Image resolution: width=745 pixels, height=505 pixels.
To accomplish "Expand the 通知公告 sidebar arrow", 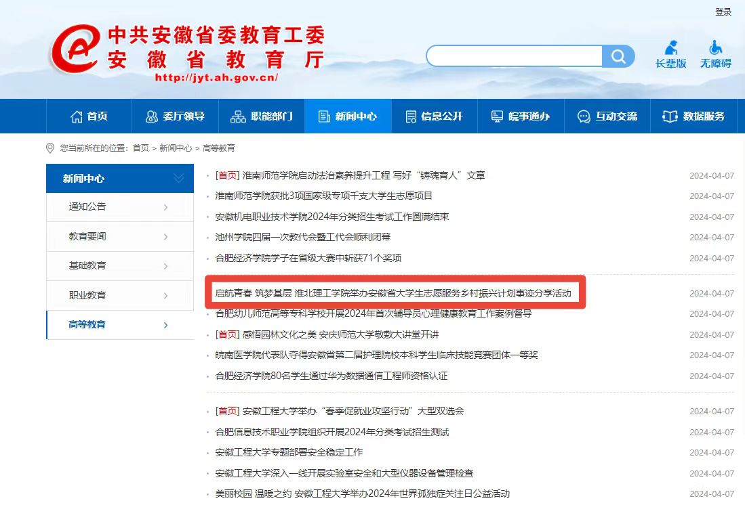I will pyautogui.click(x=165, y=207).
